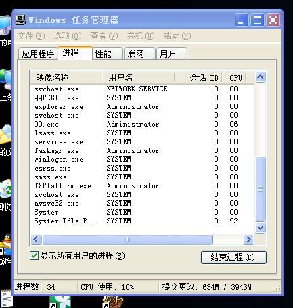Screen dimensions: 293x308
Task: Click vertical scrollbar up arrow
Action: click(x=260, y=77)
